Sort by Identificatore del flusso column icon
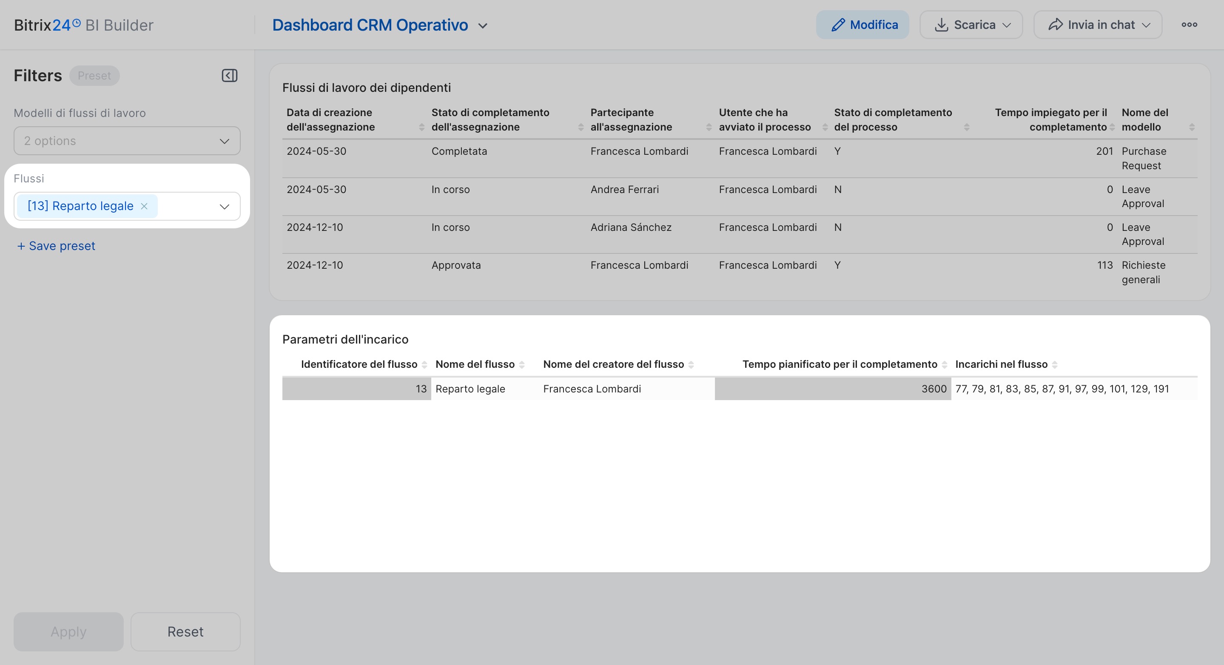 (x=424, y=365)
